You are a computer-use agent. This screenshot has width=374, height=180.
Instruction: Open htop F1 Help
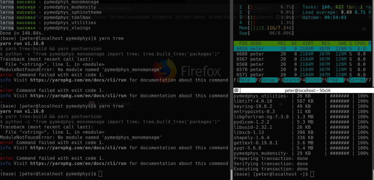(x=245, y=80)
